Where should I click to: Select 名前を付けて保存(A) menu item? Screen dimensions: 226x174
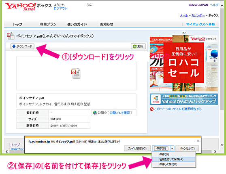pos(173,159)
